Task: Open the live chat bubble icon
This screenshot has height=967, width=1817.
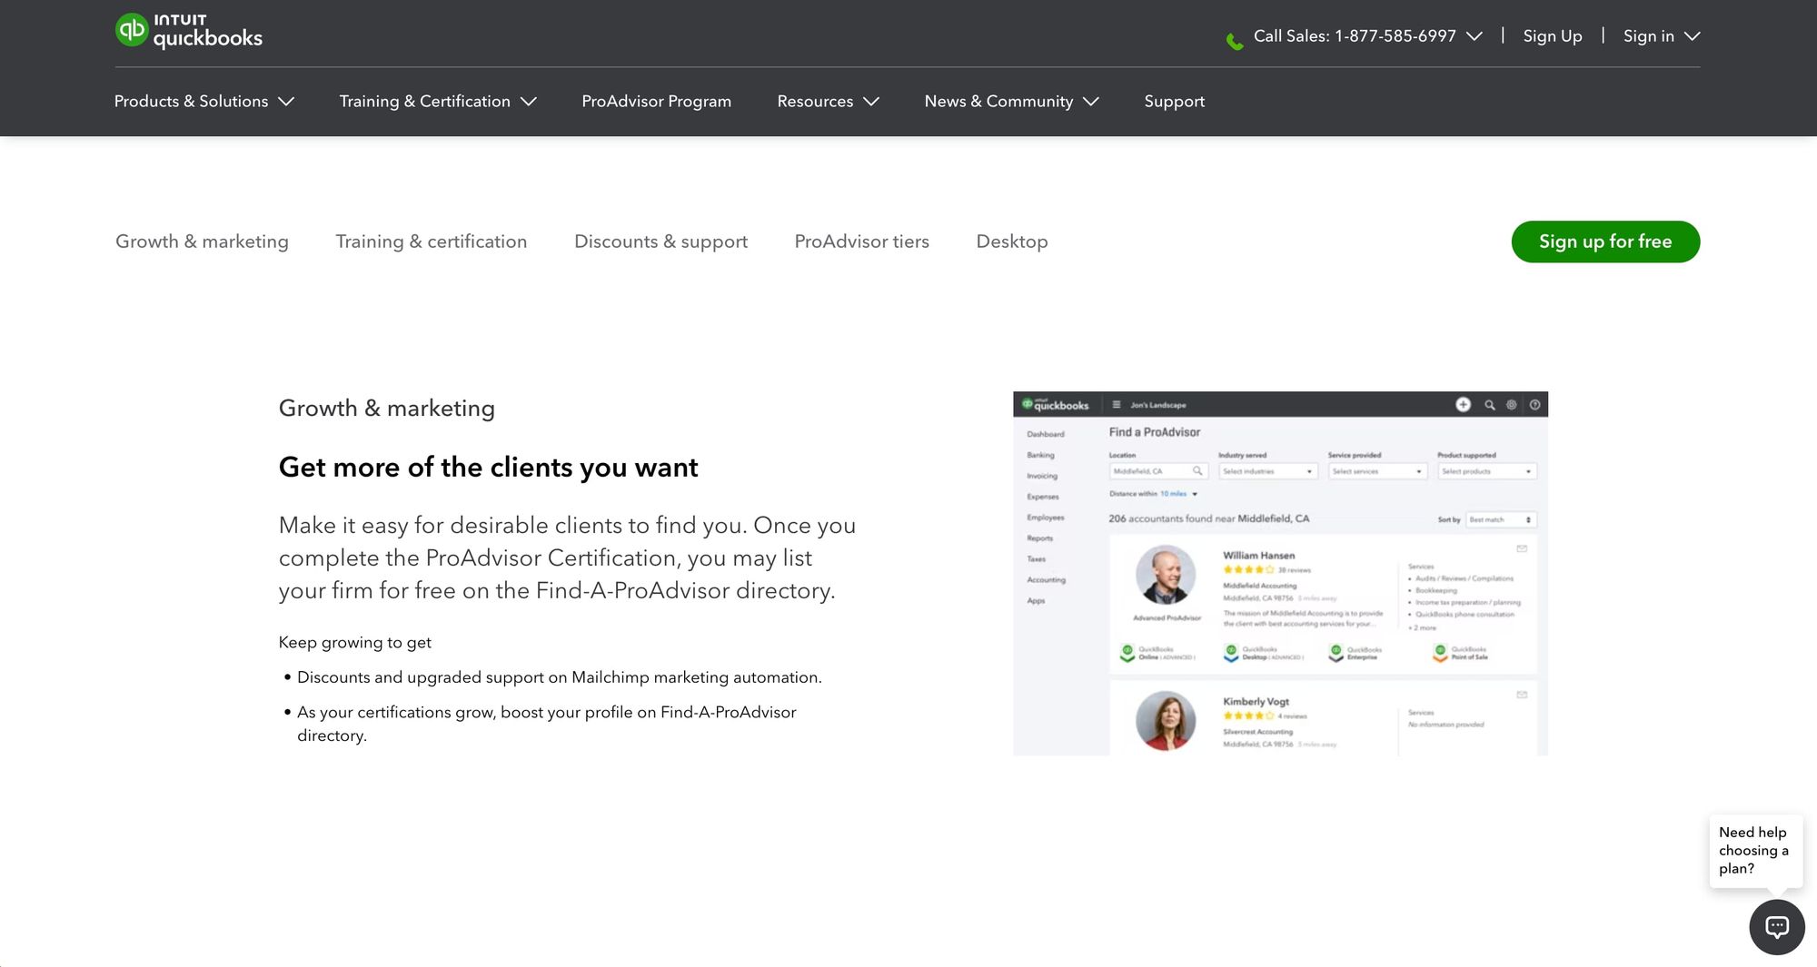Action: 1777,927
